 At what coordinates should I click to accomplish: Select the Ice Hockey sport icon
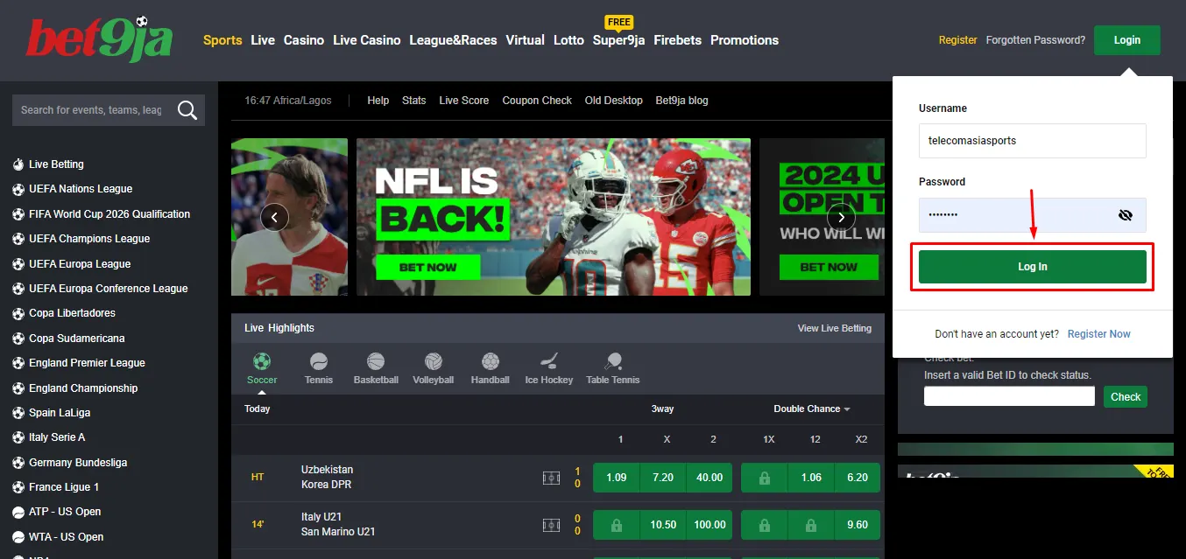click(x=548, y=361)
